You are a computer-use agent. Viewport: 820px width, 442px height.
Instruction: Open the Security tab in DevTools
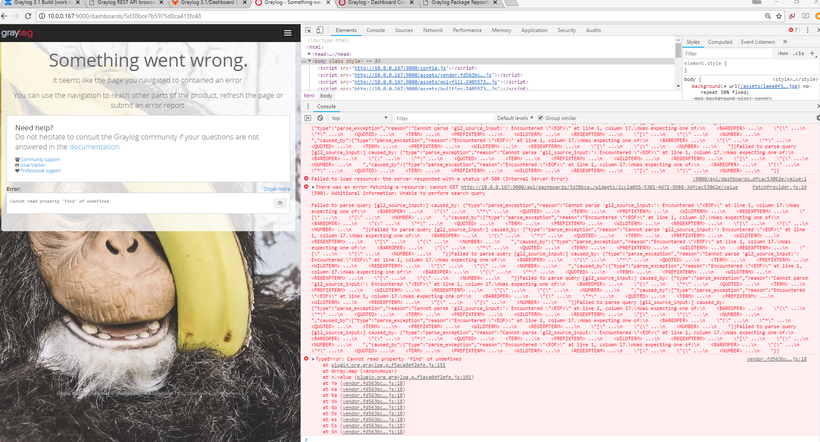(567, 30)
